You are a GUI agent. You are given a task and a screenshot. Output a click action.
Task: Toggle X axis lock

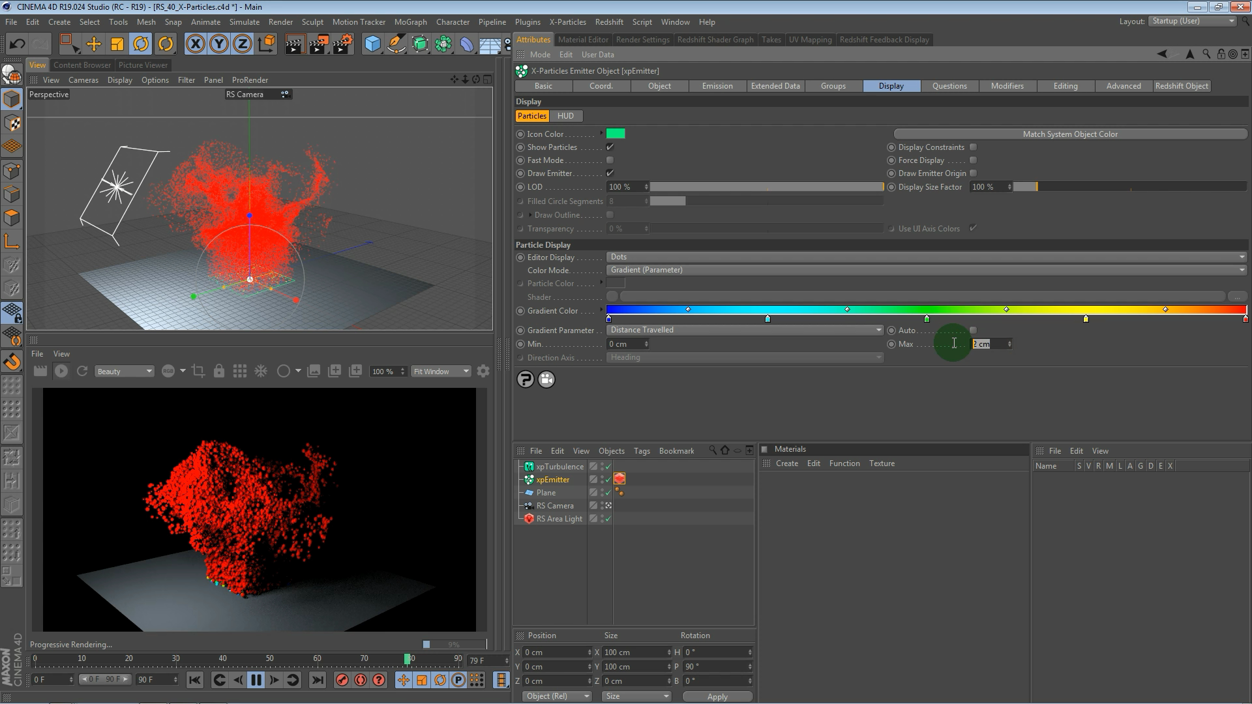(195, 44)
